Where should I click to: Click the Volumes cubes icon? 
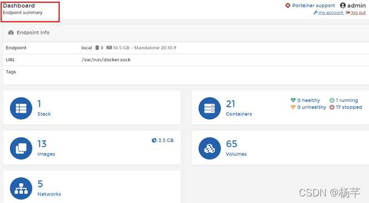pos(209,148)
